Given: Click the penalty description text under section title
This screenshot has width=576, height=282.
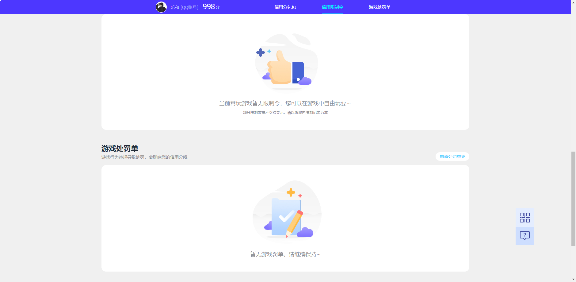Looking at the screenshot, I should pyautogui.click(x=144, y=157).
